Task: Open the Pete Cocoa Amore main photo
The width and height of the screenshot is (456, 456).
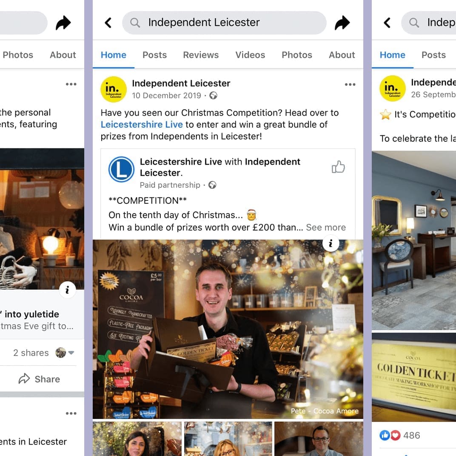Action: (x=228, y=329)
